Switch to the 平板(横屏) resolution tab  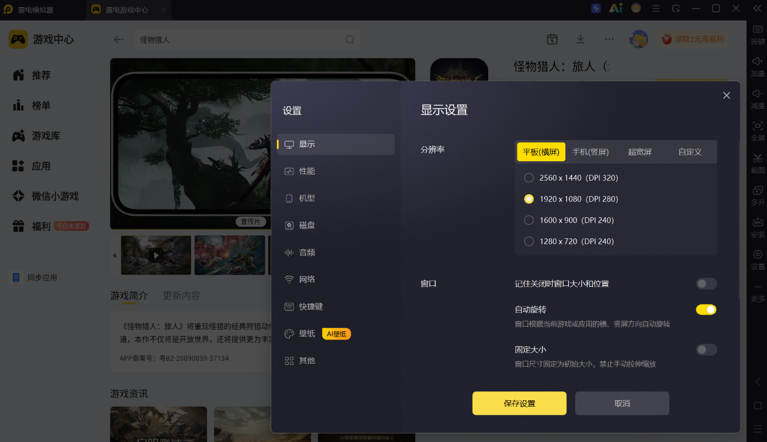[541, 152]
